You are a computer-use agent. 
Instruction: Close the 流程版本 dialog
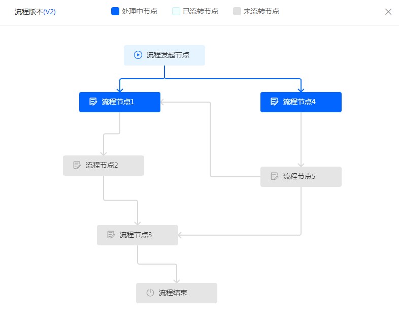tap(388, 12)
